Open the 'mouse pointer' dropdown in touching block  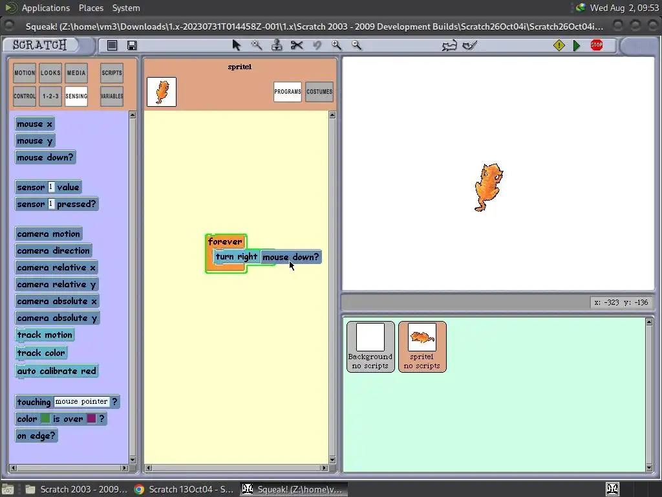click(81, 401)
